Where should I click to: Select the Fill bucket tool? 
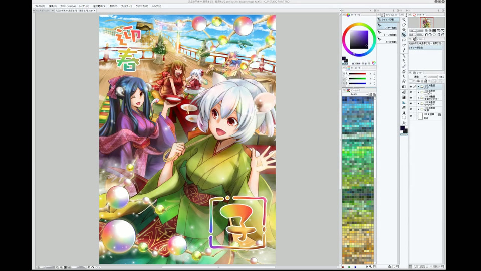point(404,92)
